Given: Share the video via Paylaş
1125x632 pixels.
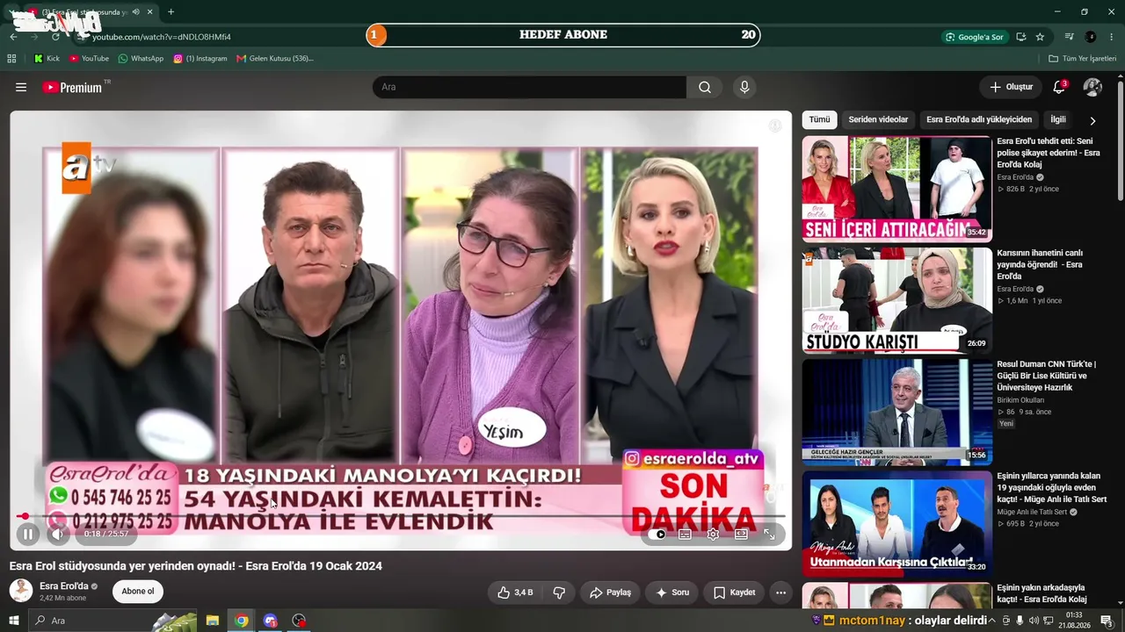Looking at the screenshot, I should (610, 592).
